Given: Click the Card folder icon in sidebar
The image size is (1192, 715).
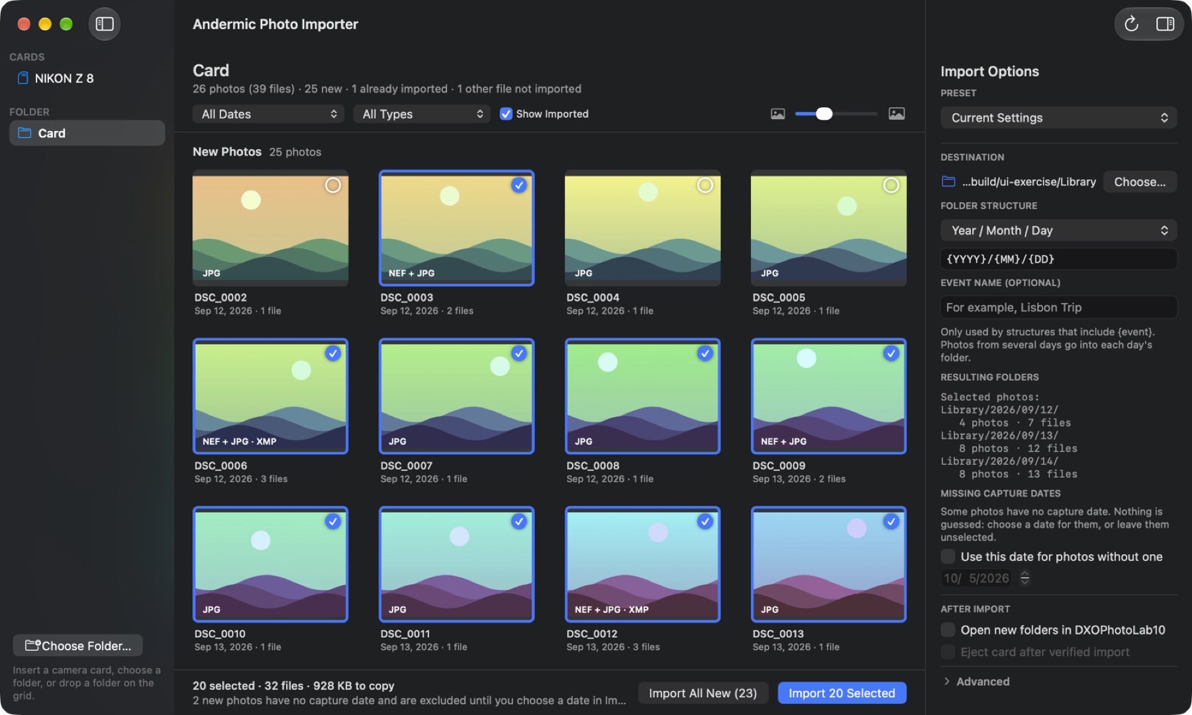Looking at the screenshot, I should pos(25,133).
